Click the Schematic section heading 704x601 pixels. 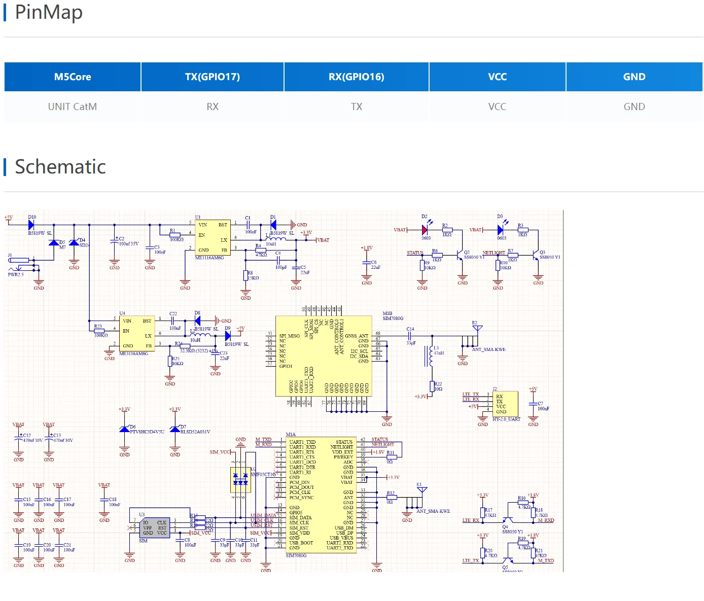(60, 167)
